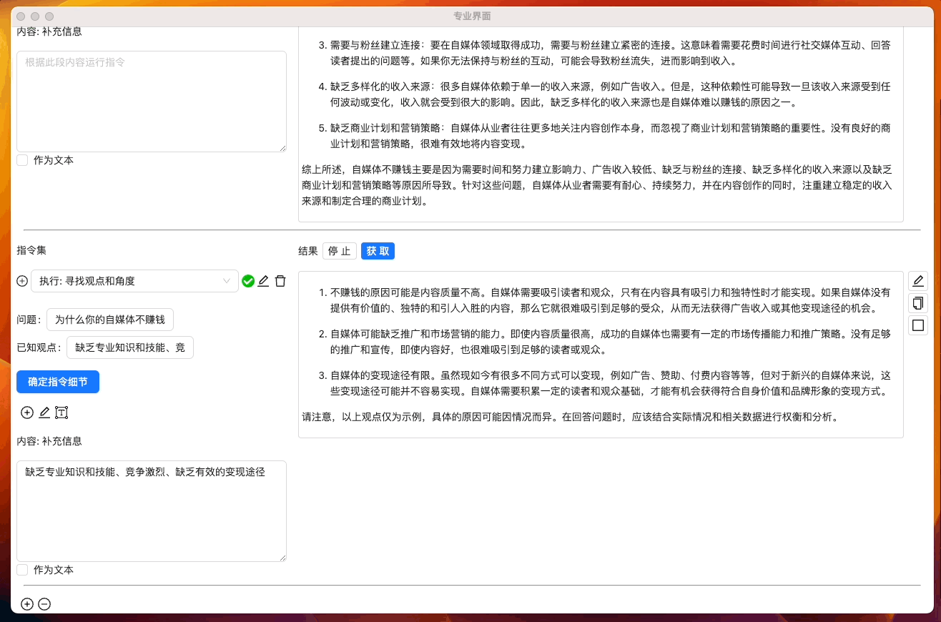Image resolution: width=941 pixels, height=622 pixels.
Task: Click the pencil icon under 确定指令细节
Action: point(44,413)
